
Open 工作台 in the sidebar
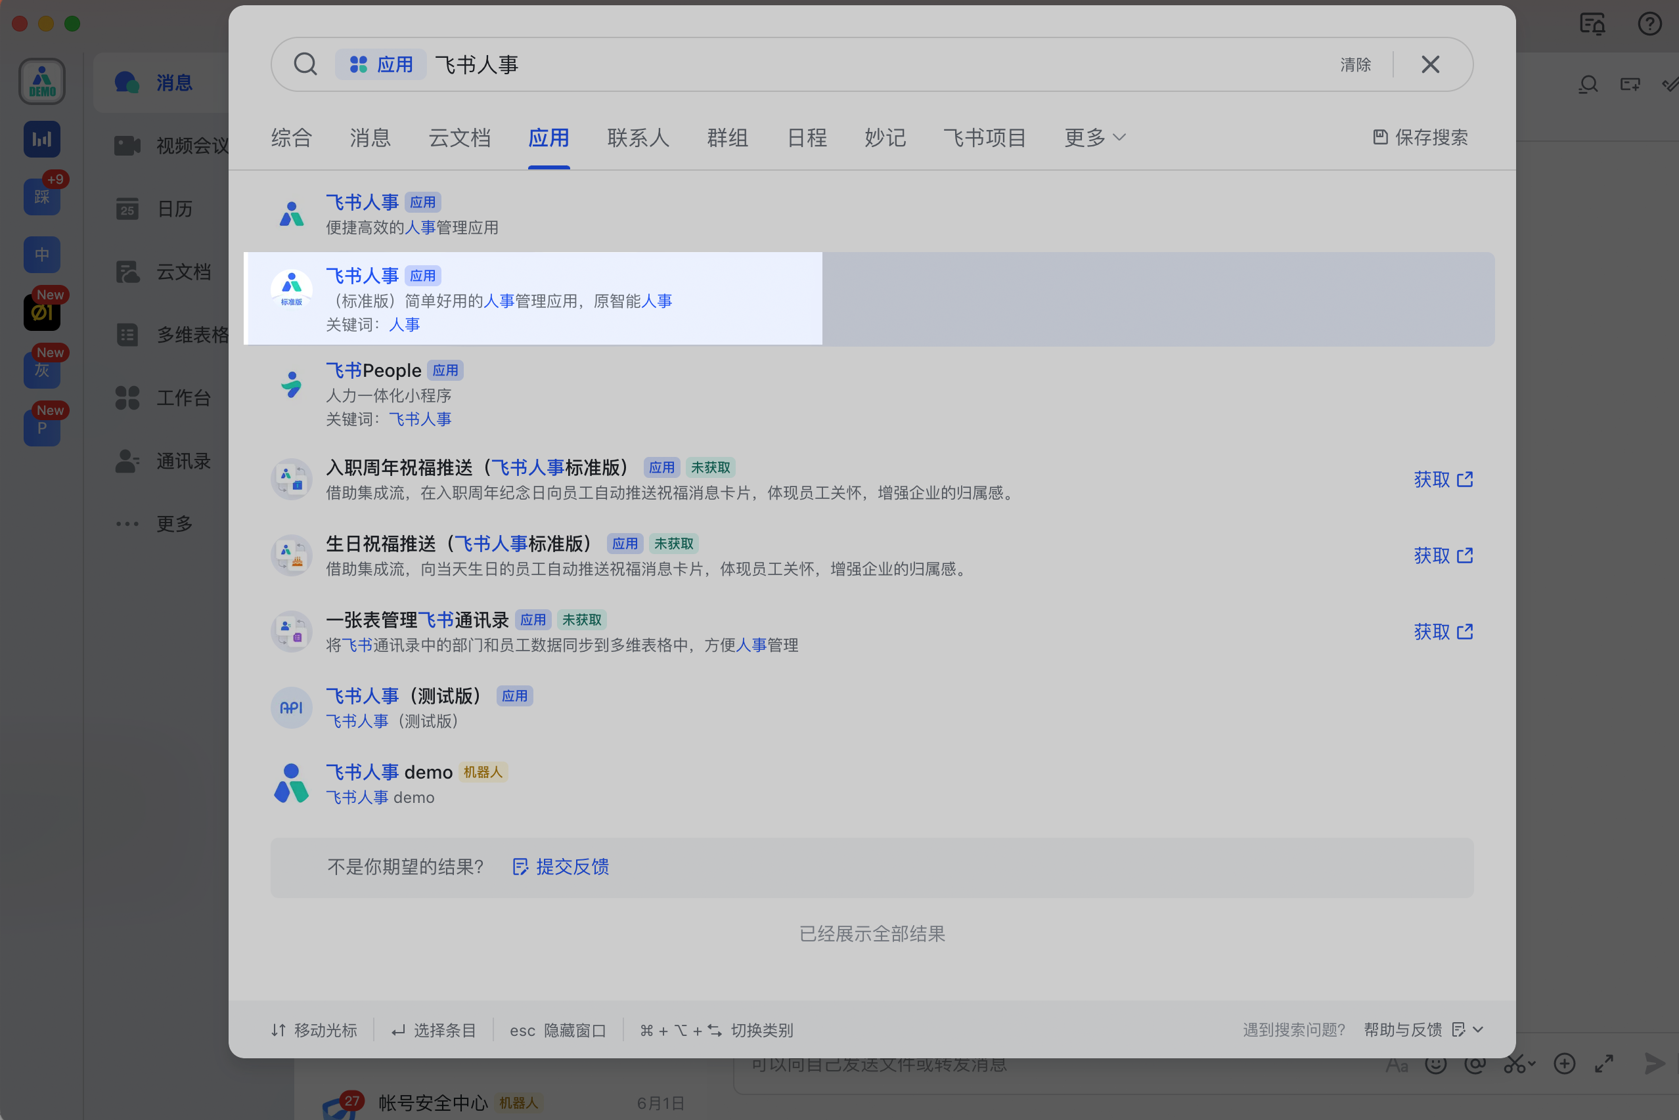183,398
